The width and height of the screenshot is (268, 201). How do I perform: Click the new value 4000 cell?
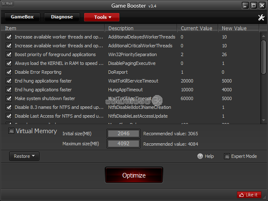[227, 90]
